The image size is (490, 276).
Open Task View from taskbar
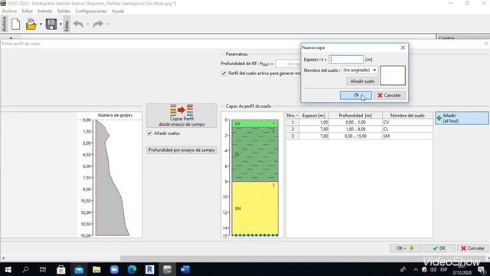click(43, 269)
